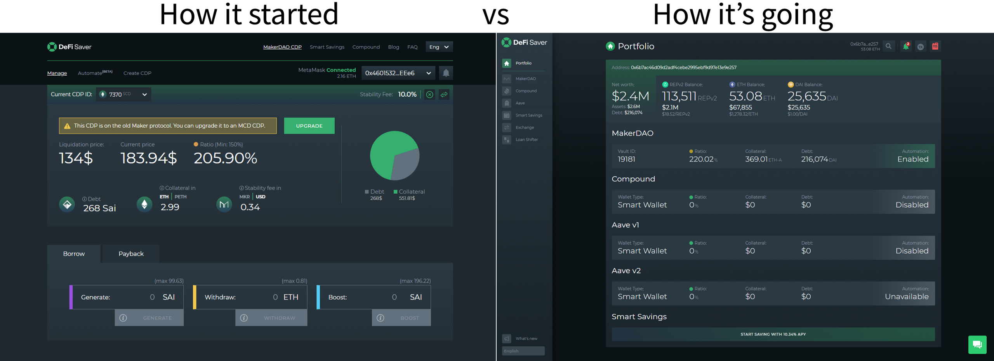Image resolution: width=994 pixels, height=361 pixels.
Task: Click Exchange arrows icon in sidebar
Action: [507, 127]
